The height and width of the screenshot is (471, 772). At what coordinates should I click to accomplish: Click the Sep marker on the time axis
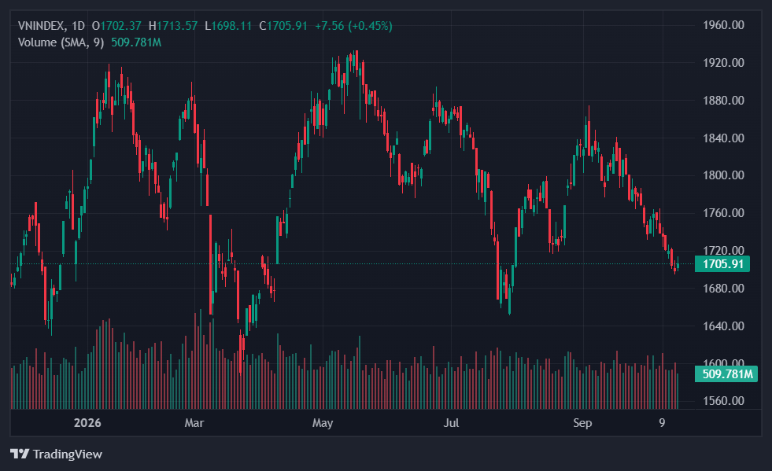pos(582,423)
